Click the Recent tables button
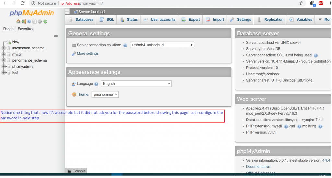 (9, 29)
